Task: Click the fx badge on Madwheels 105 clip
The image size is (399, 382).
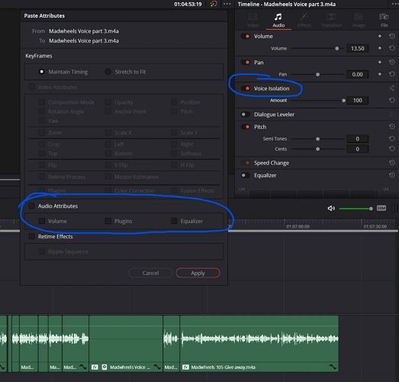Action: point(185,367)
